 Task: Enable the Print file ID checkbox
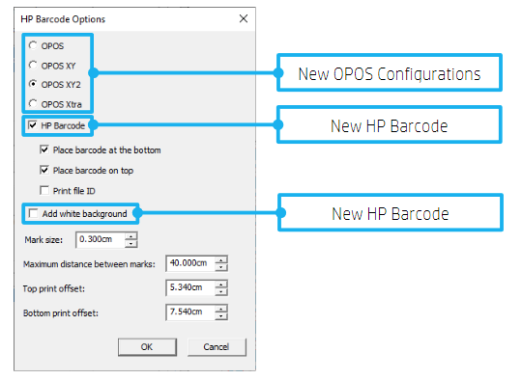43,191
